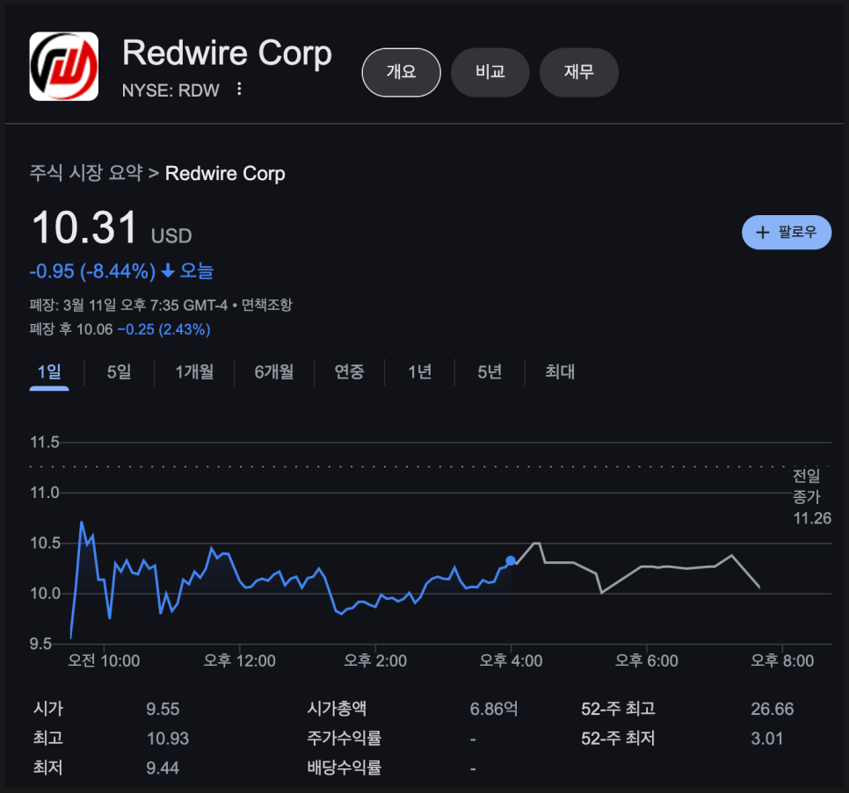Click the 오후 12:00 axis label
This screenshot has height=793, width=849.
[239, 660]
